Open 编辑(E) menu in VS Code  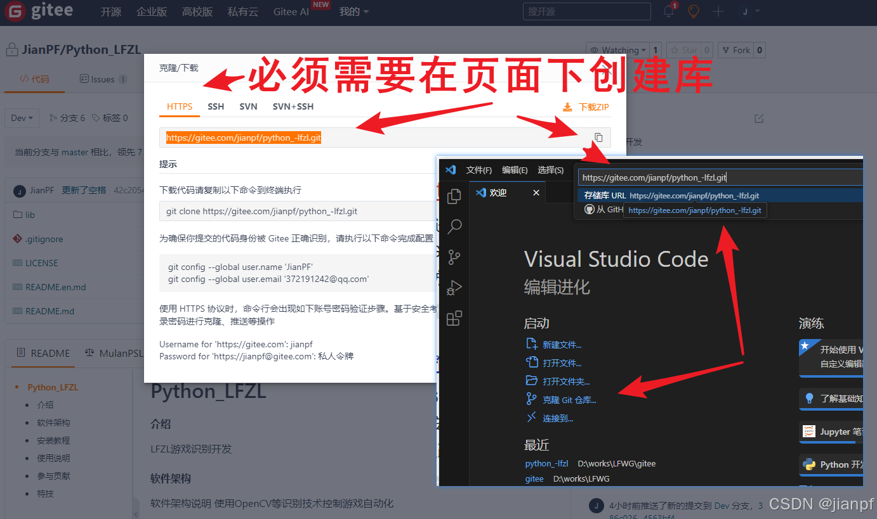pos(515,170)
